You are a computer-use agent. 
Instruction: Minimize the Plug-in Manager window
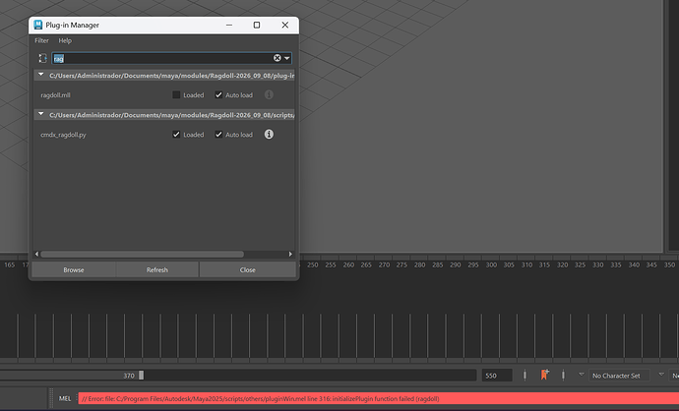pyautogui.click(x=229, y=26)
